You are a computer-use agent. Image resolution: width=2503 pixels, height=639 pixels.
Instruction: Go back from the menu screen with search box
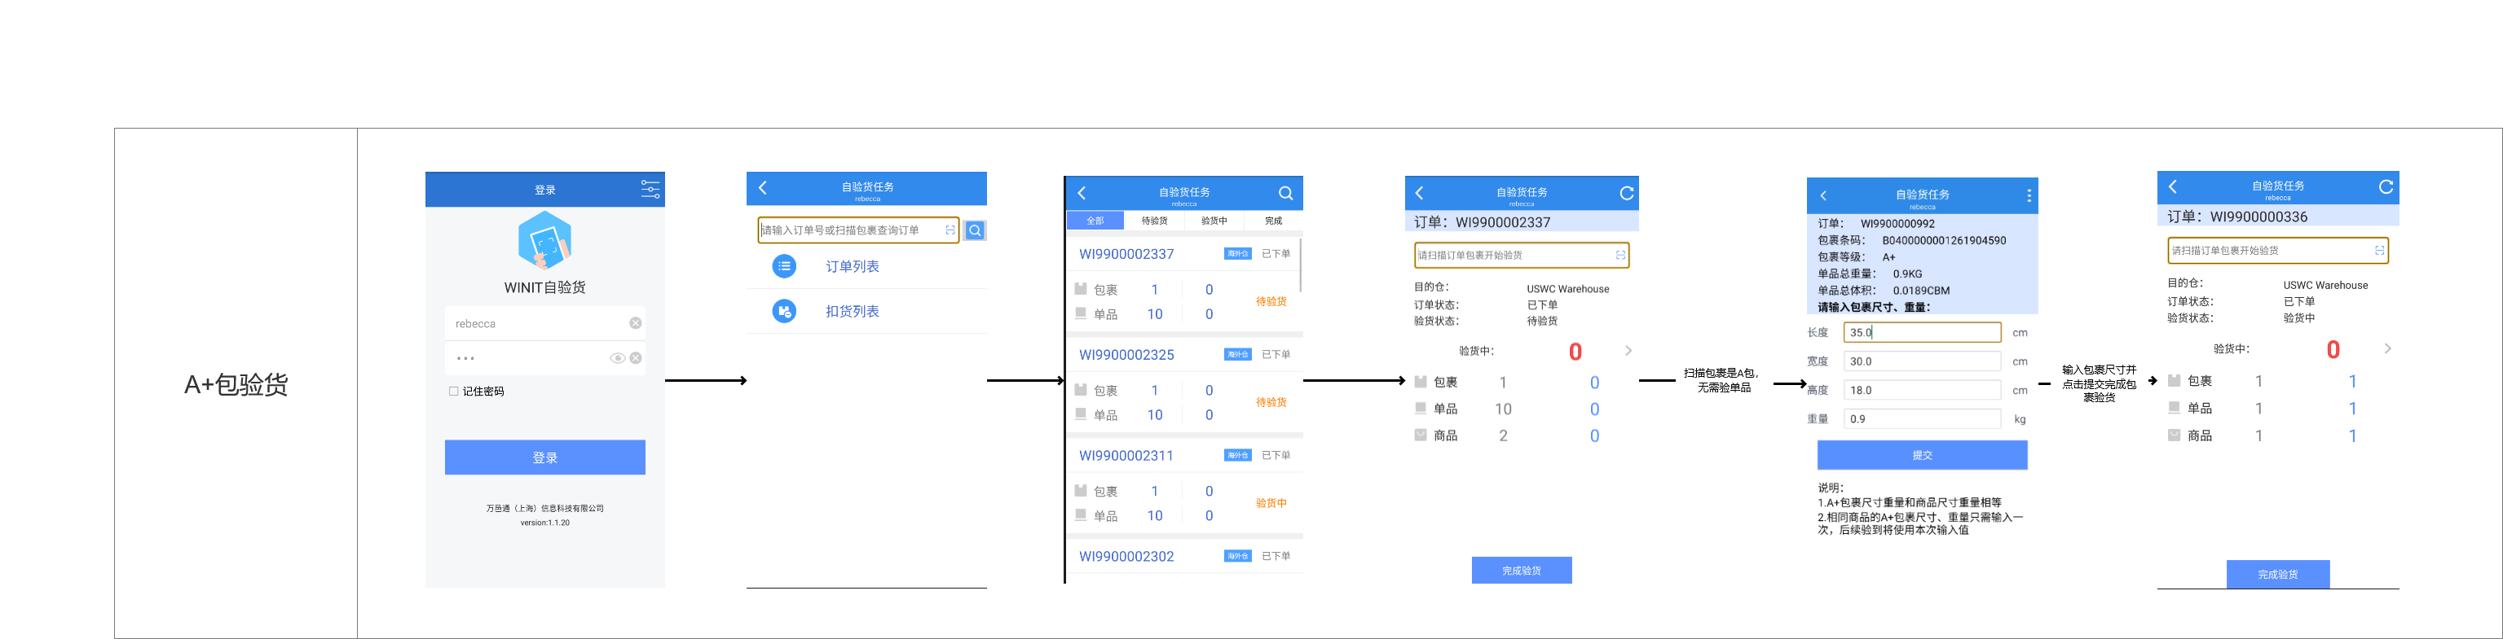(763, 187)
